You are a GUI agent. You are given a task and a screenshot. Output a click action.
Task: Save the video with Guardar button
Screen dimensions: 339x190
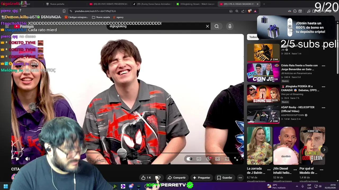tap(225, 178)
